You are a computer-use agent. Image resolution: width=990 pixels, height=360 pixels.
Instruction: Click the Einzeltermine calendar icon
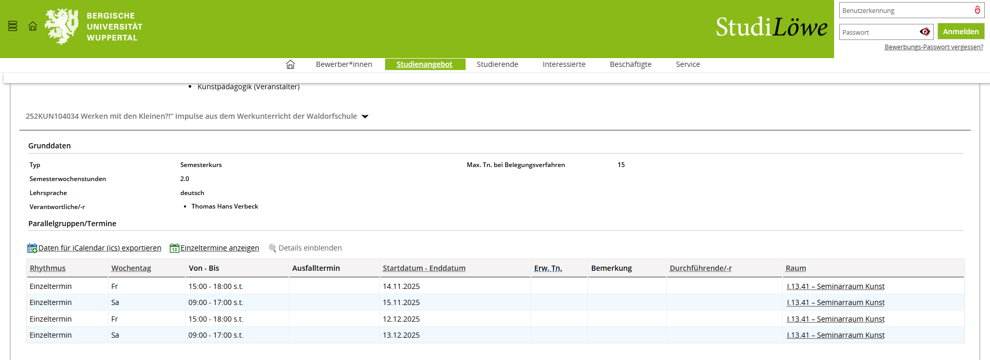coord(175,248)
